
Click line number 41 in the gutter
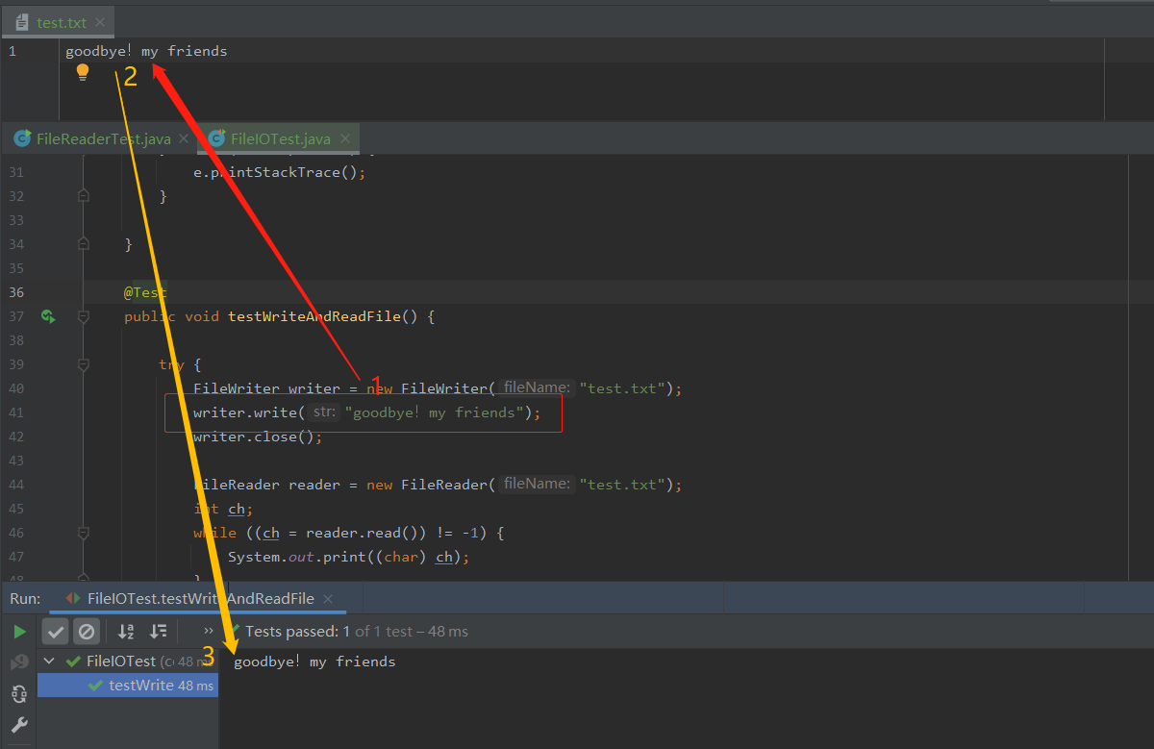point(16,412)
